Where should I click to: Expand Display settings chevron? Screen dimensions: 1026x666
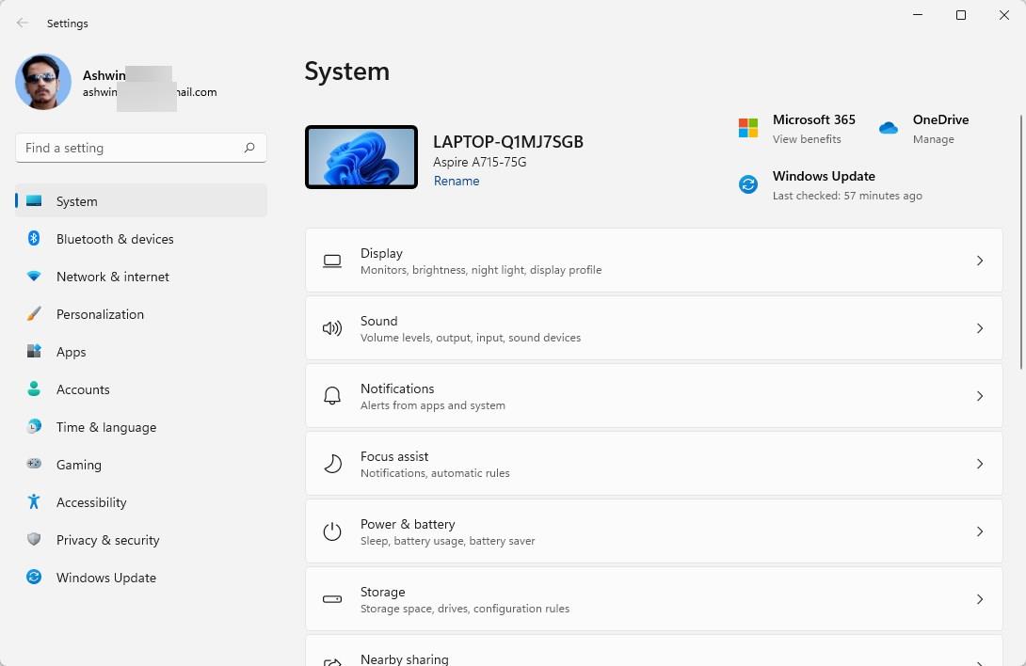tap(980, 261)
